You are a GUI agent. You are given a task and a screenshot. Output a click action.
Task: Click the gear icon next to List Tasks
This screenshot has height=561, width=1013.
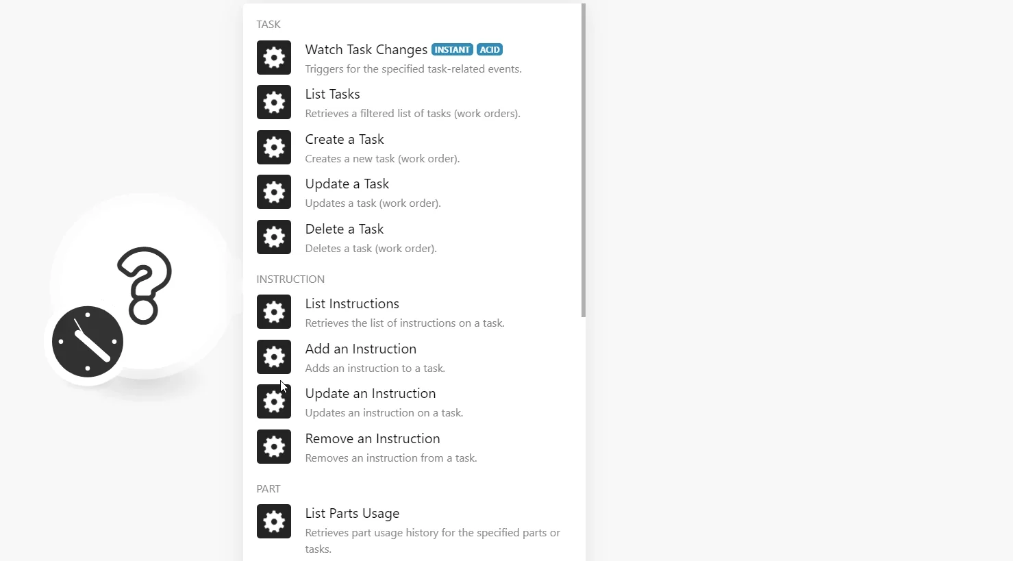pyautogui.click(x=274, y=102)
